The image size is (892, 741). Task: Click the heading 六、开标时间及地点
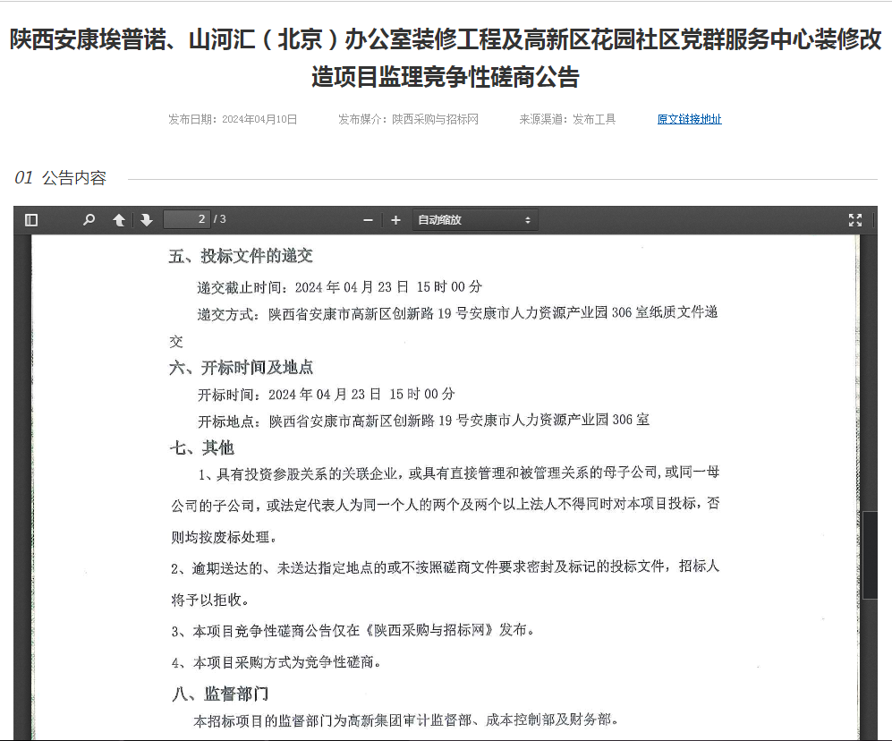[242, 368]
